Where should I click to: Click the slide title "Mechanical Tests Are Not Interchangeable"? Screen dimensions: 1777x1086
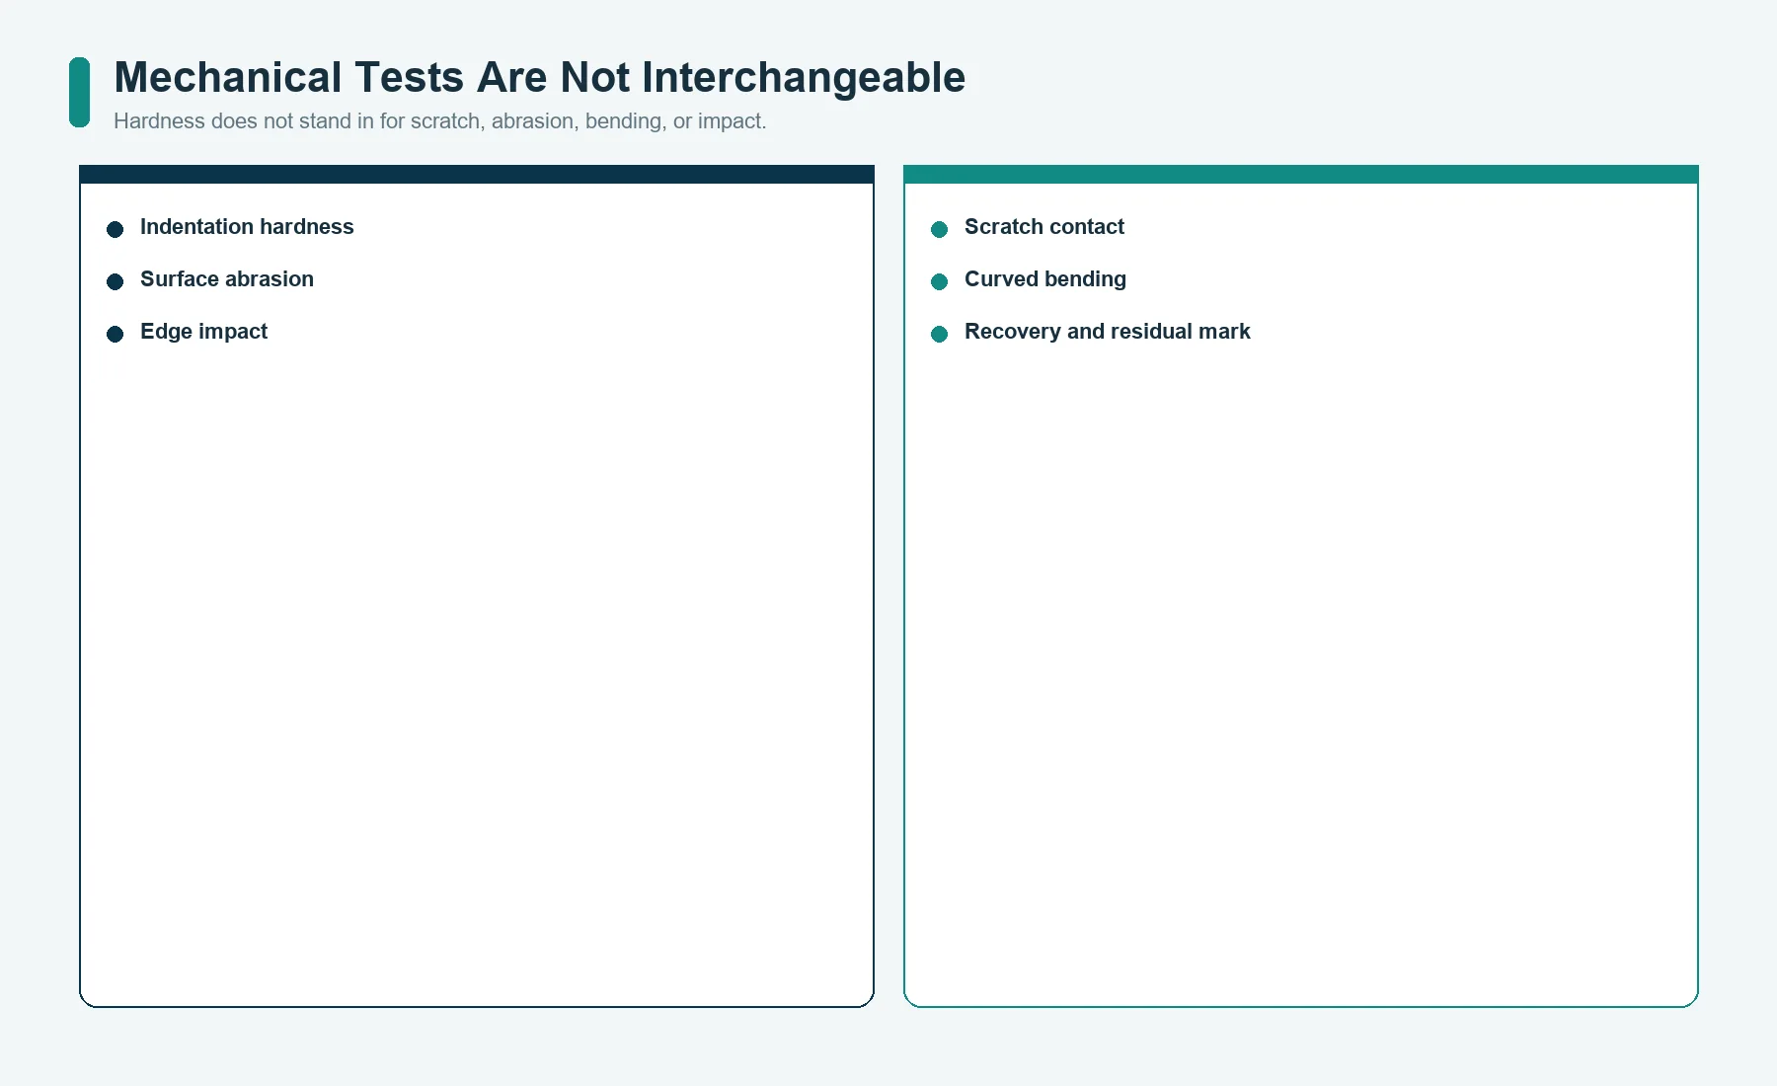click(x=539, y=77)
